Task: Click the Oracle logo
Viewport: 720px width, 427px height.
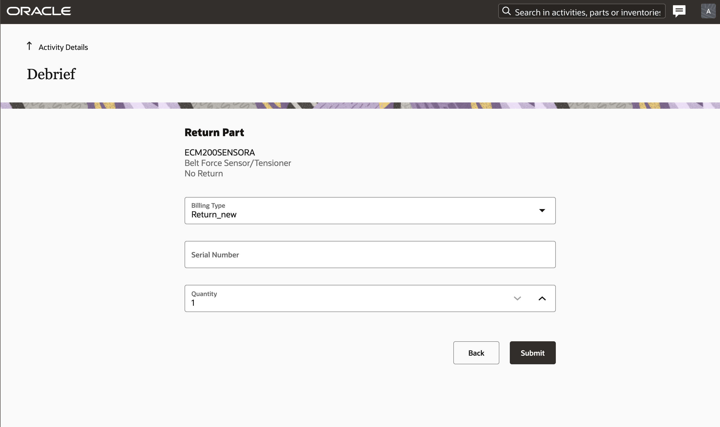Action: coord(39,11)
